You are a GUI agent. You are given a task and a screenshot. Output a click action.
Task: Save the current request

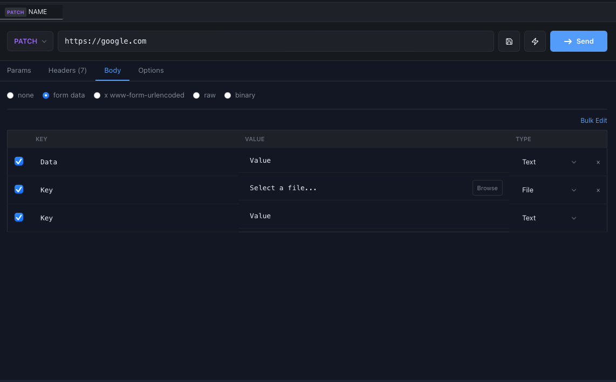coord(509,41)
